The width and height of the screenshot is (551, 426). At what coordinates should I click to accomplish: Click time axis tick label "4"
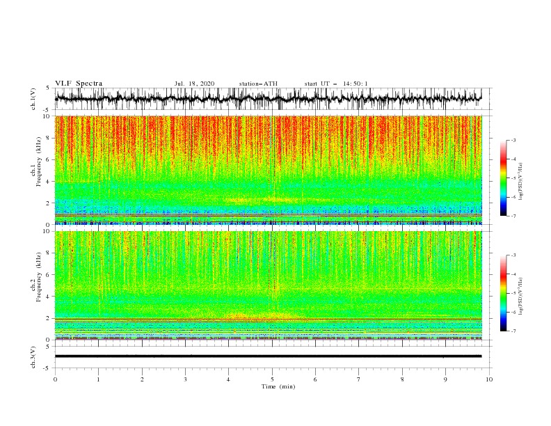click(x=228, y=379)
